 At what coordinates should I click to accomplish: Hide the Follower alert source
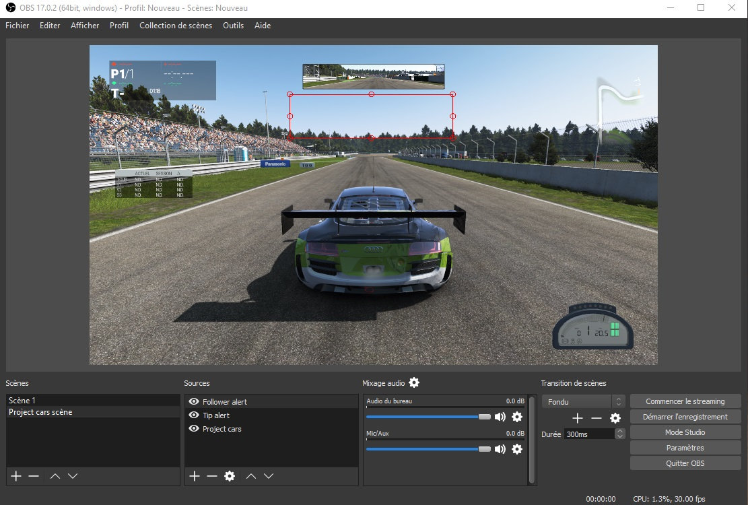(x=193, y=402)
